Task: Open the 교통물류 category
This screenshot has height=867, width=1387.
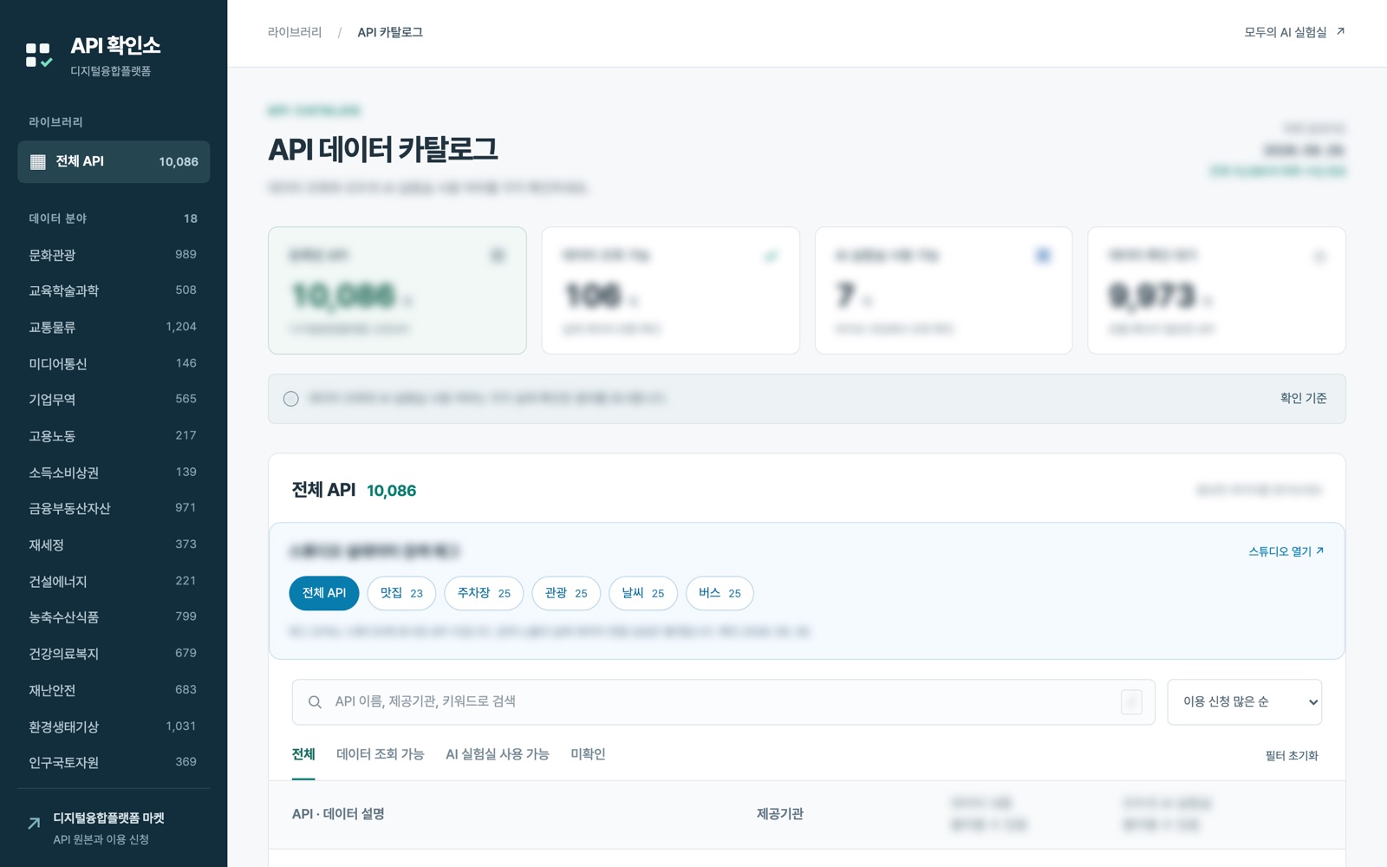Action: 114,327
